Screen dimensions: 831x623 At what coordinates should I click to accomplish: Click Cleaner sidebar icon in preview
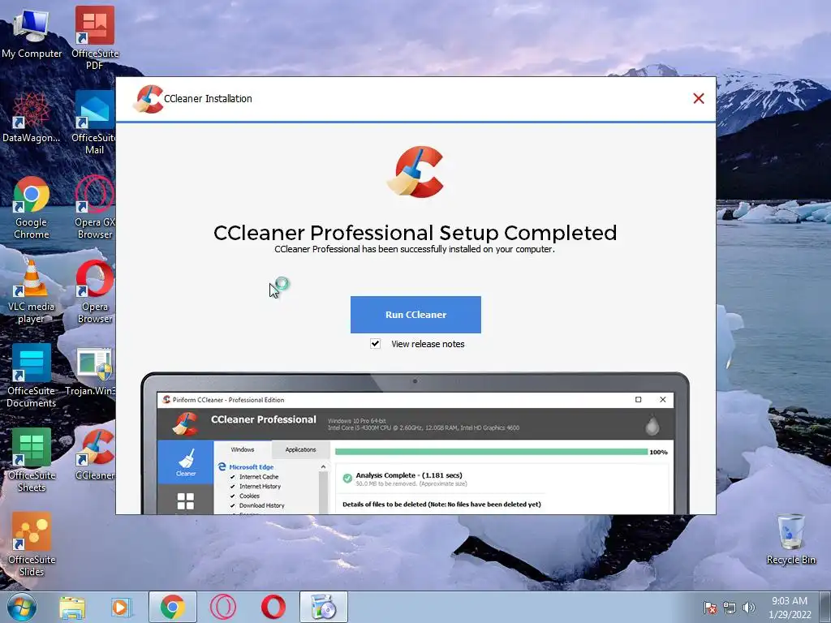[186, 462]
